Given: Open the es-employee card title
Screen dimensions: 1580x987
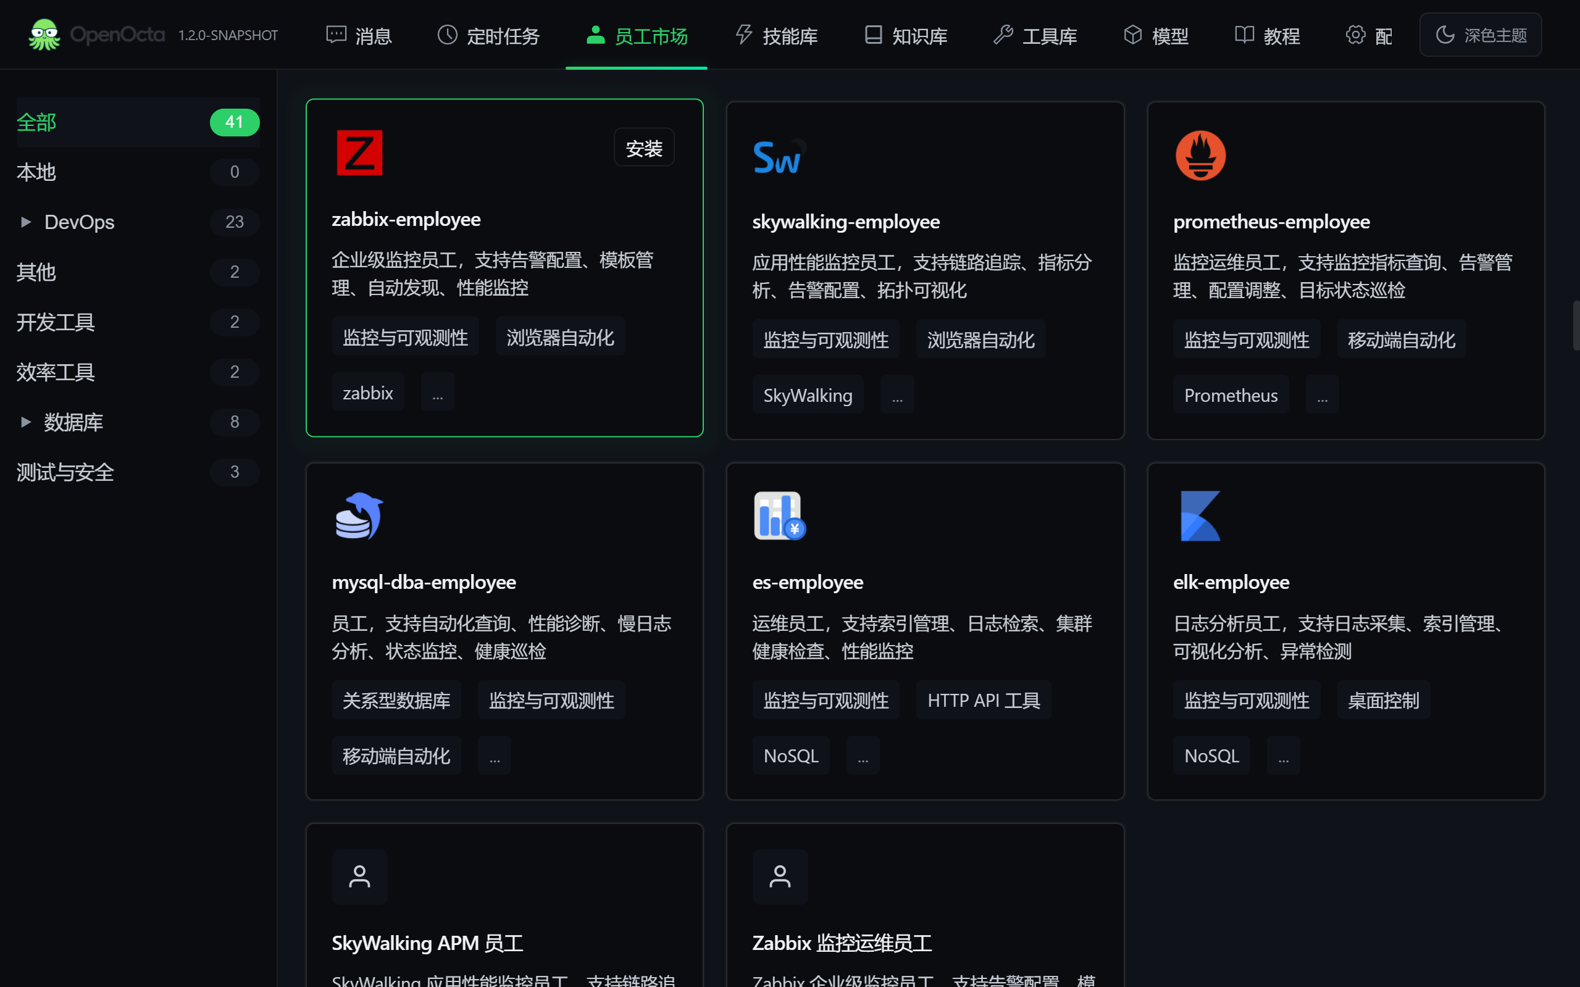Looking at the screenshot, I should 808,582.
